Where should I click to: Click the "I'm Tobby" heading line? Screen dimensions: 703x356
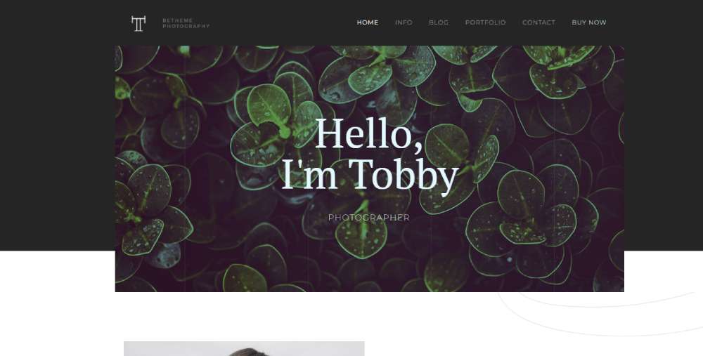370,176
